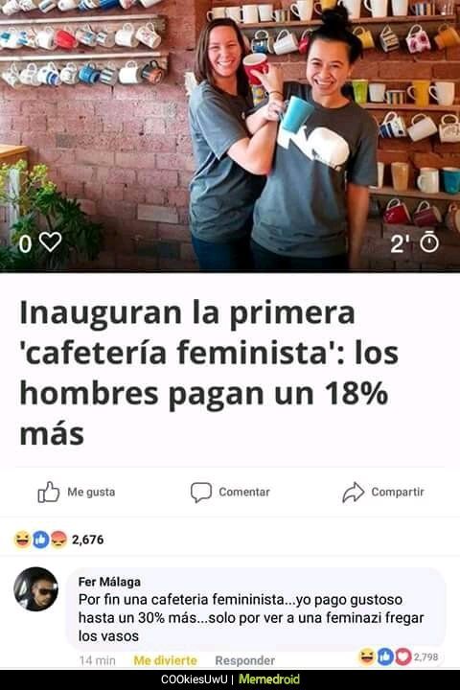Screen dimensions: 460x690
Task: Click the laughing reaction on the comment
Action: pos(367,657)
